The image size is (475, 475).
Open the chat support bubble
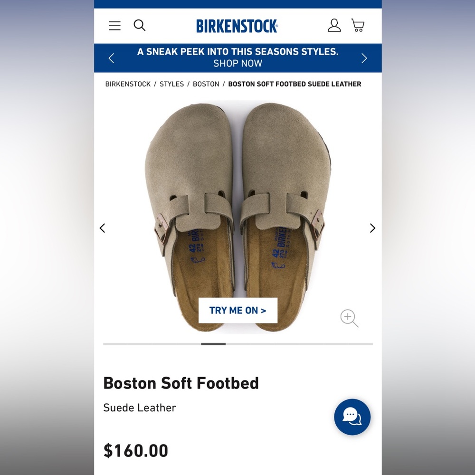352,417
